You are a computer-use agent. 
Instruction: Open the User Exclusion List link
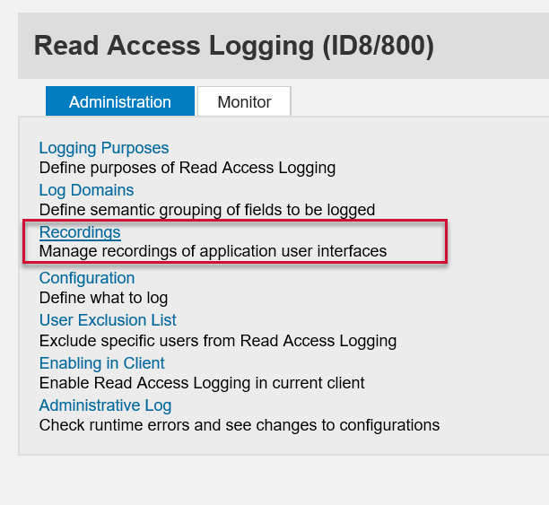coord(108,320)
